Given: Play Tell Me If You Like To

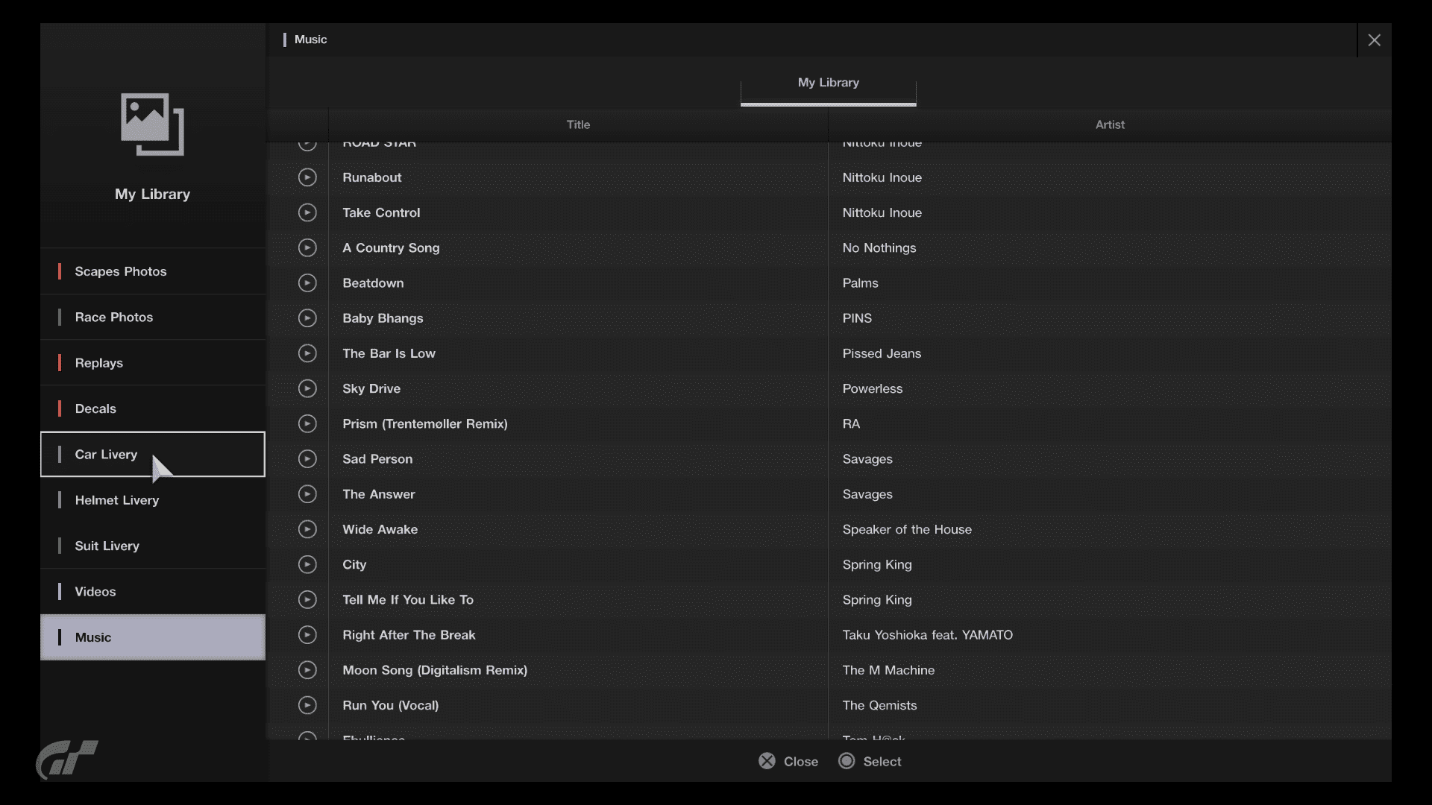Looking at the screenshot, I should [x=307, y=599].
